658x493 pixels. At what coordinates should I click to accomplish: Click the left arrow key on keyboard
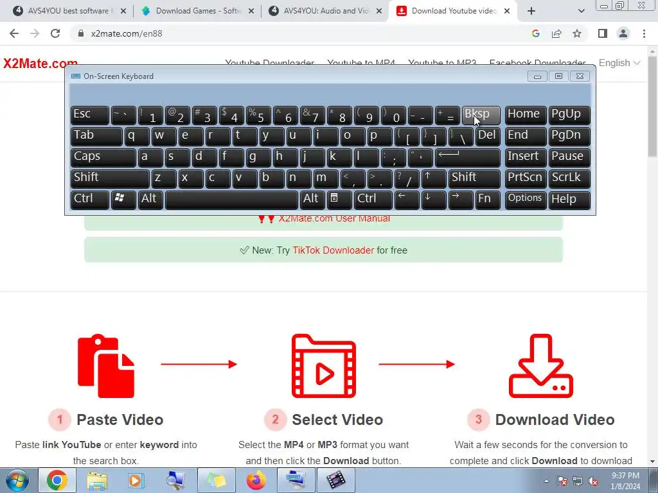(x=407, y=200)
